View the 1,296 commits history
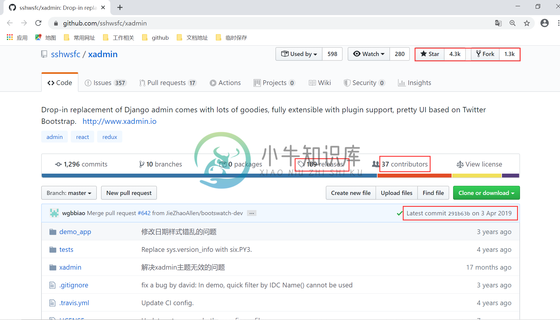This screenshot has height=320, width=560. click(81, 164)
